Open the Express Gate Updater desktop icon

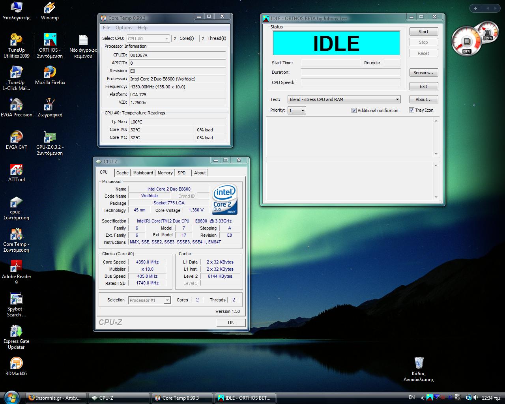point(17,337)
